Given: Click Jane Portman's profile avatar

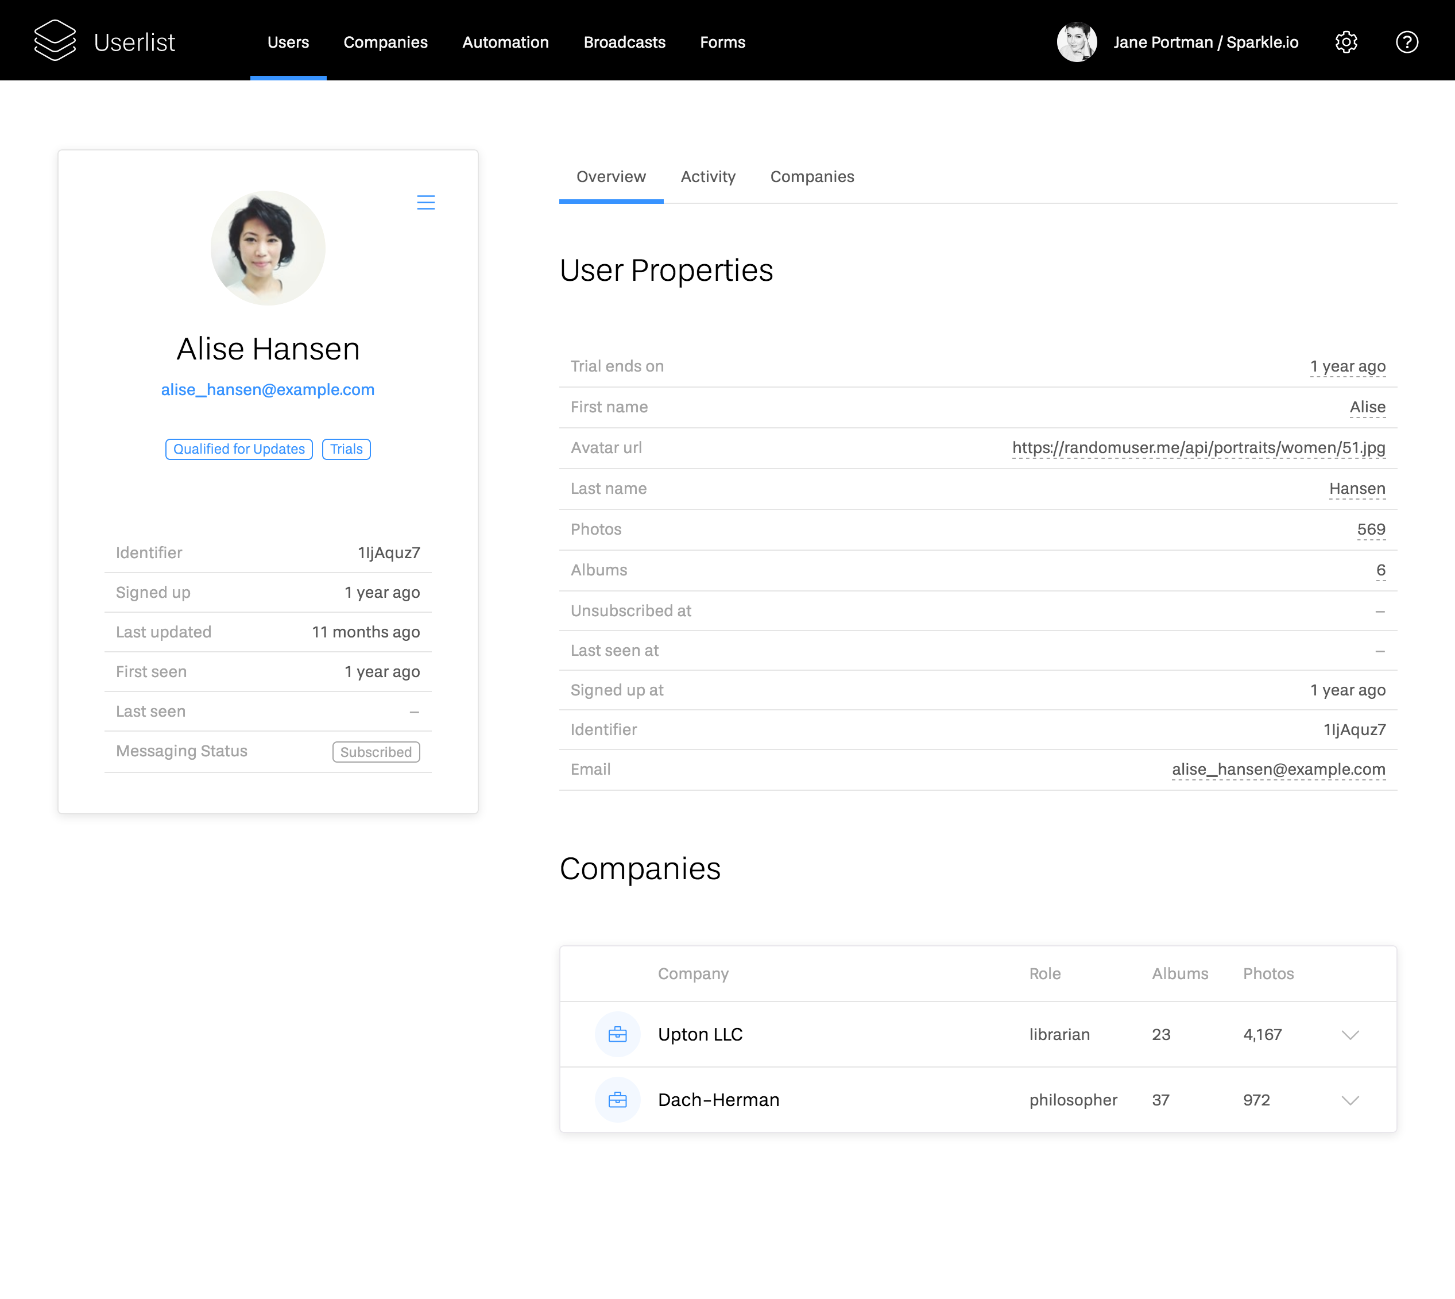Looking at the screenshot, I should pyautogui.click(x=1077, y=42).
